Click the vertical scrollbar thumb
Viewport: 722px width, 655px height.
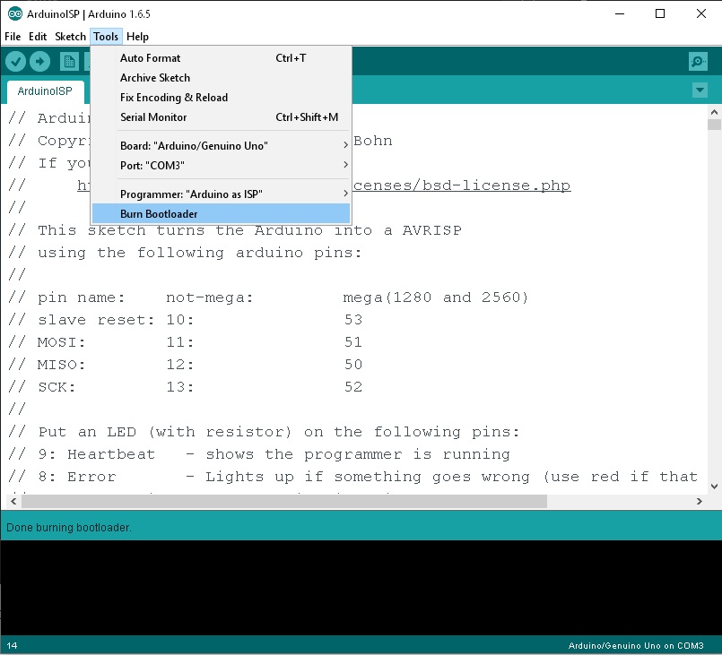[x=714, y=125]
